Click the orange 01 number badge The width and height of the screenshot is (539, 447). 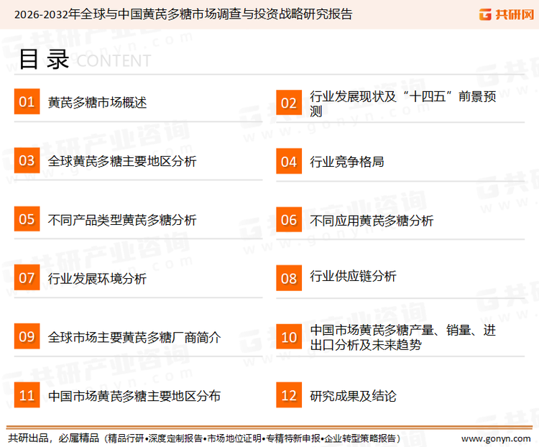[x=27, y=102]
